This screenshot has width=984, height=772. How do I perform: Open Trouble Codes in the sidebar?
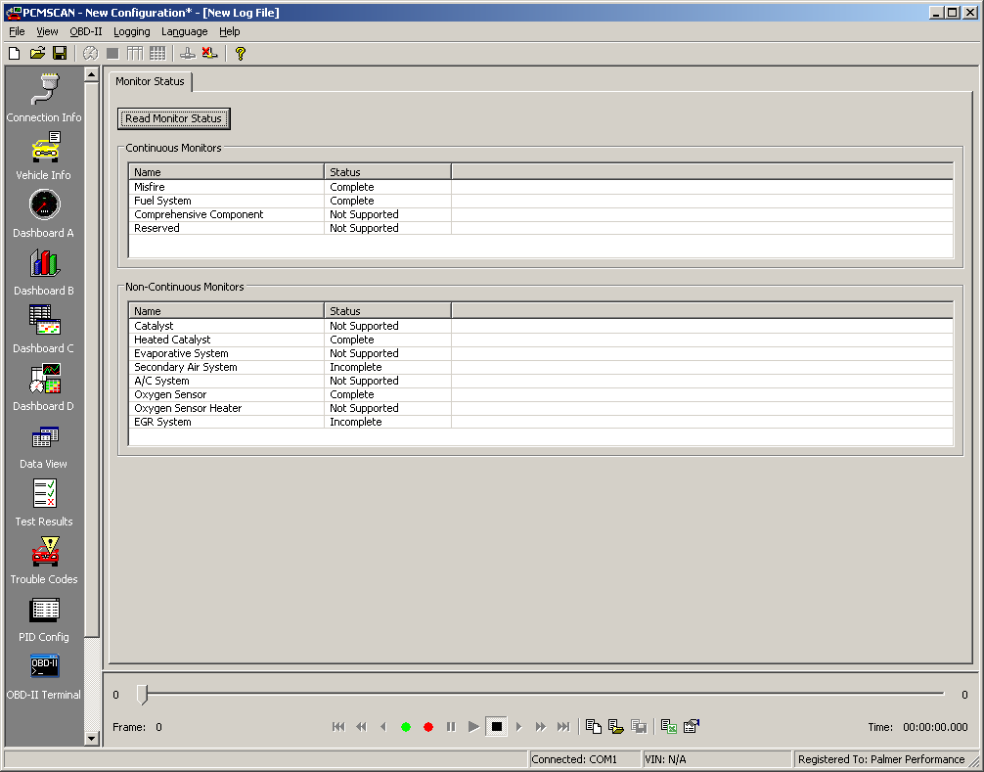[x=44, y=561]
